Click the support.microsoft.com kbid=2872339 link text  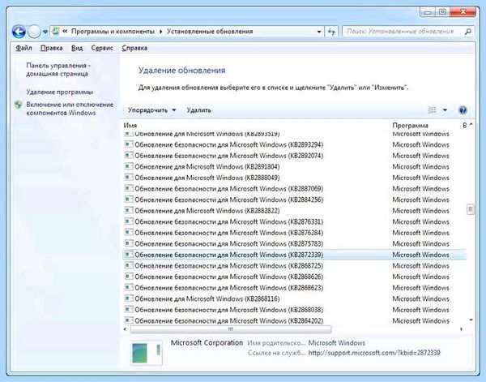(374, 353)
